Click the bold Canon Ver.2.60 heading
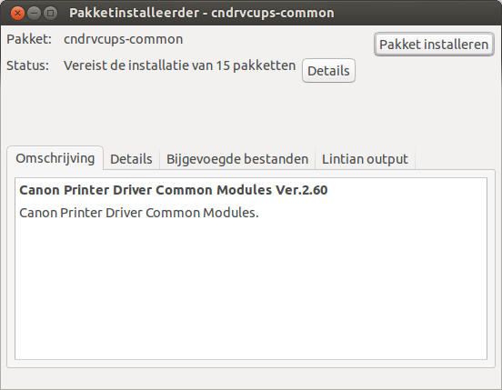 click(173, 190)
